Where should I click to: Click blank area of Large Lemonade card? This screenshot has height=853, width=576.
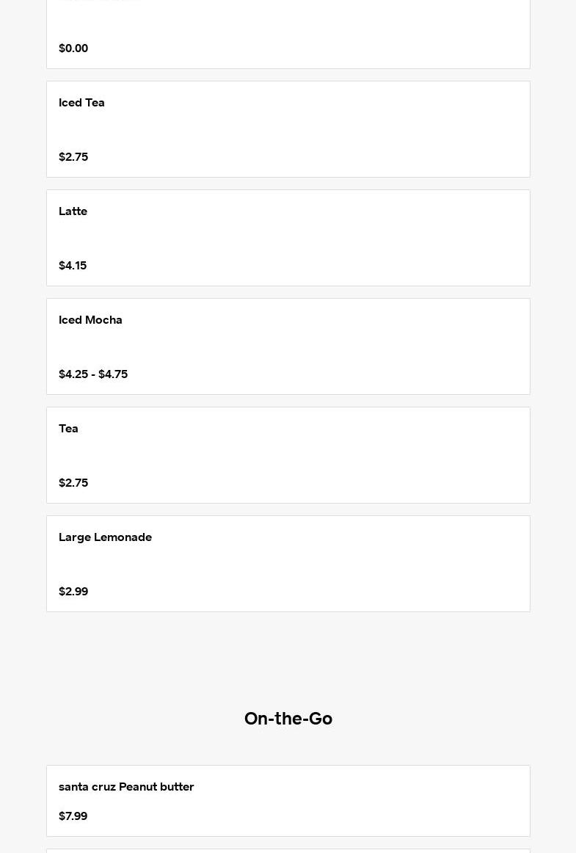point(330,564)
